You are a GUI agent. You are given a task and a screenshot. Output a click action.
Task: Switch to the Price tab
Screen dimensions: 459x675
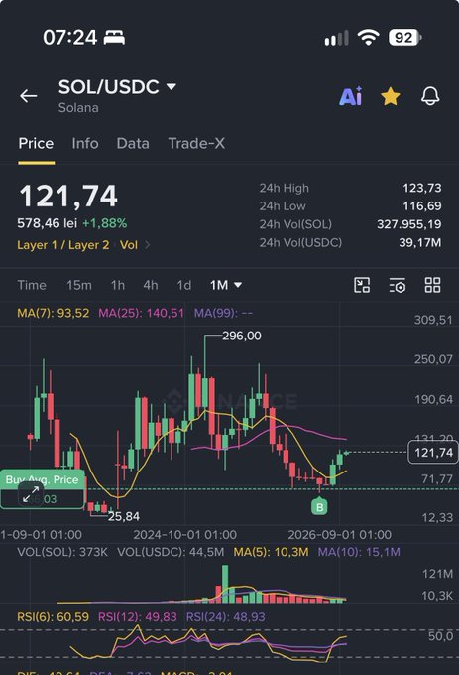[x=36, y=143]
